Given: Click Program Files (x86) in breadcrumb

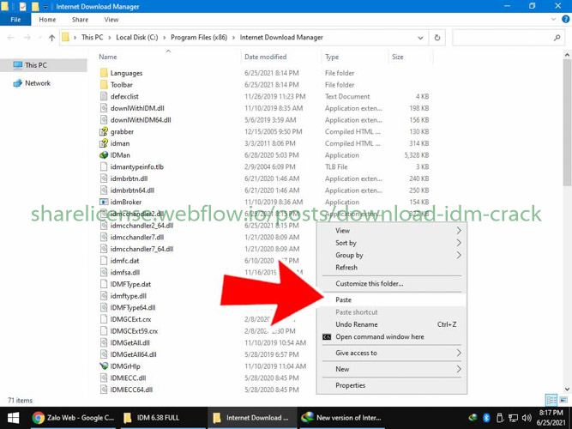Looking at the screenshot, I should click(199, 37).
